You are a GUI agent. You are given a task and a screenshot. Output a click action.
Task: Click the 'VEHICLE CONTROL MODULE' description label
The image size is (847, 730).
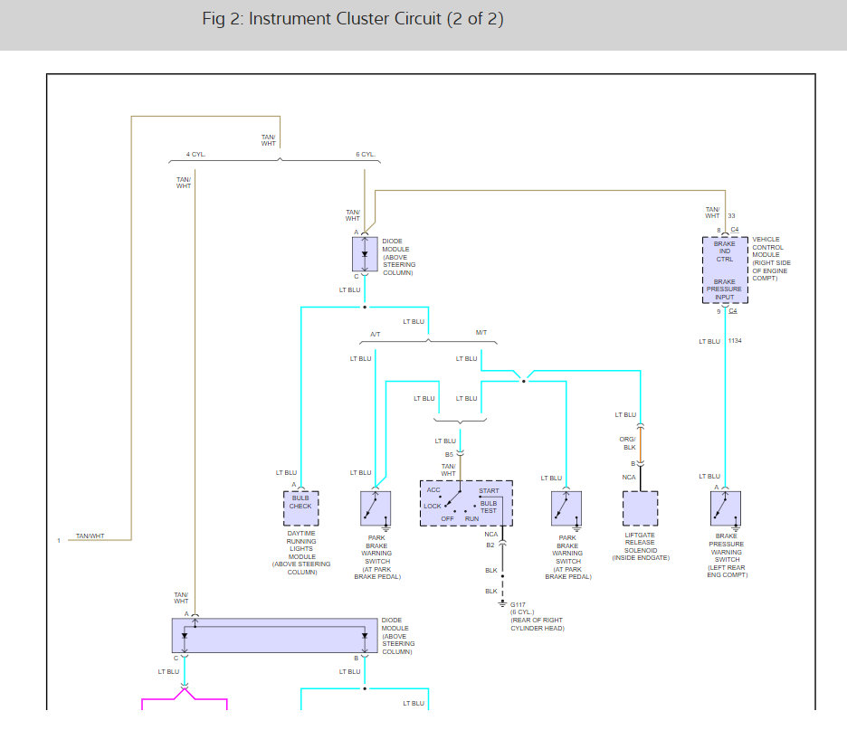pyautogui.click(x=771, y=259)
